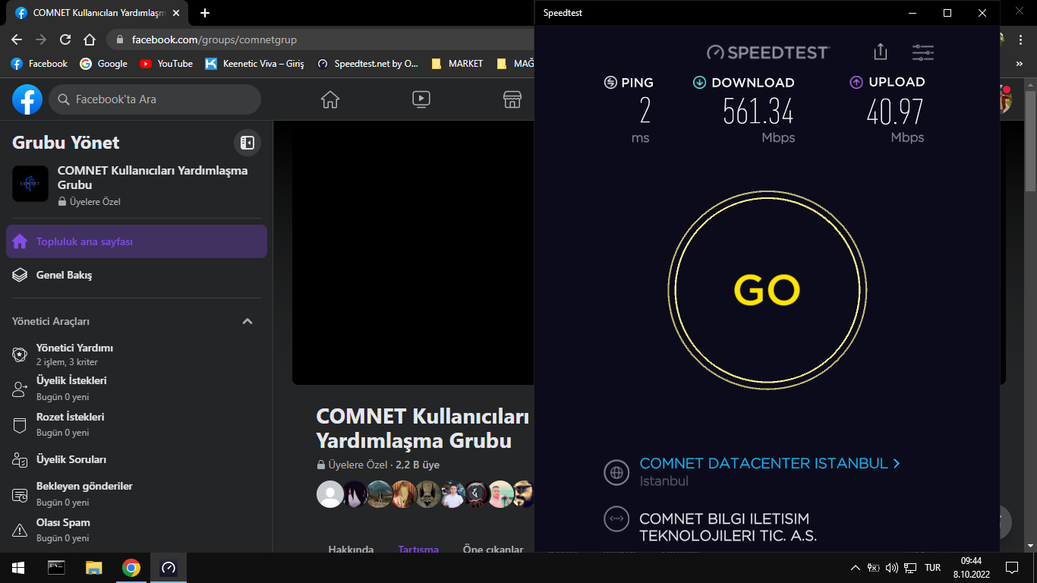Click the grey default member avatar
Viewport: 1037px width, 583px height.
point(329,494)
